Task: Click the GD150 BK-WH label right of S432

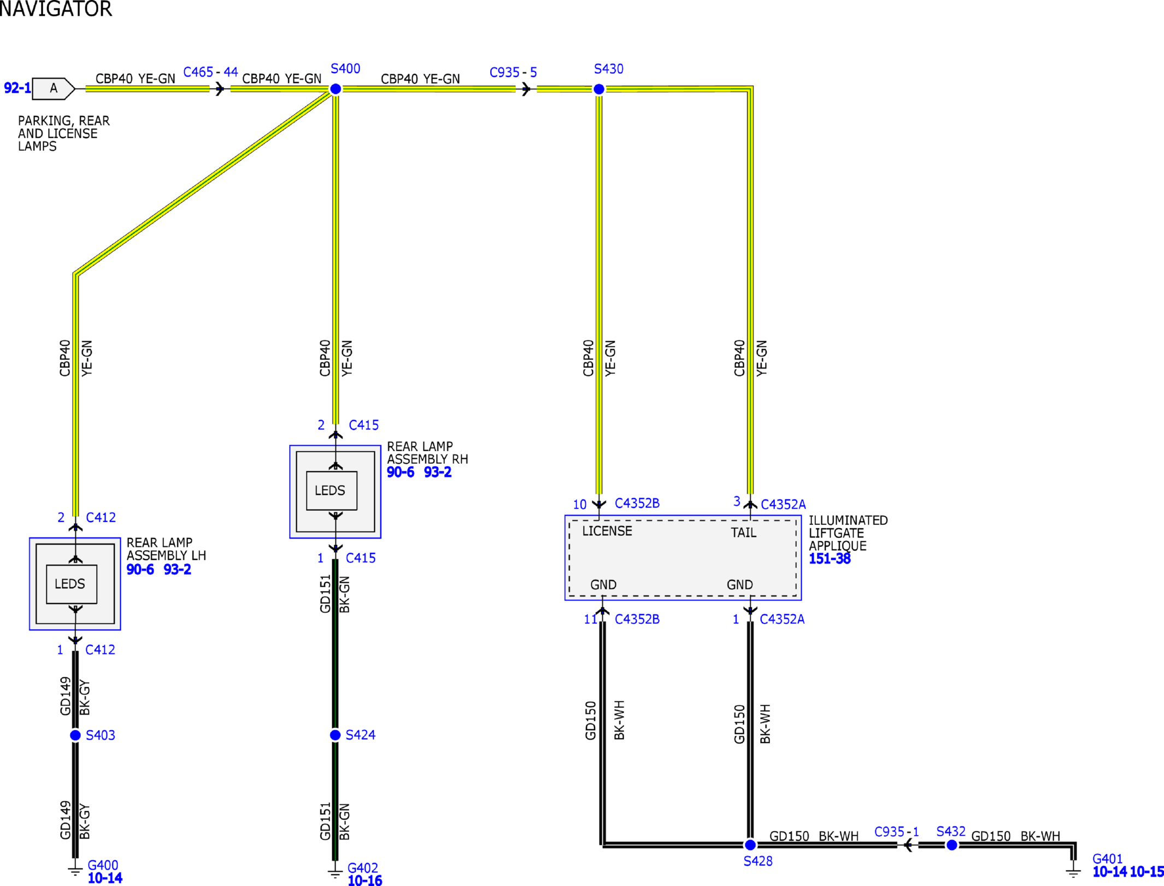Action: click(1016, 836)
